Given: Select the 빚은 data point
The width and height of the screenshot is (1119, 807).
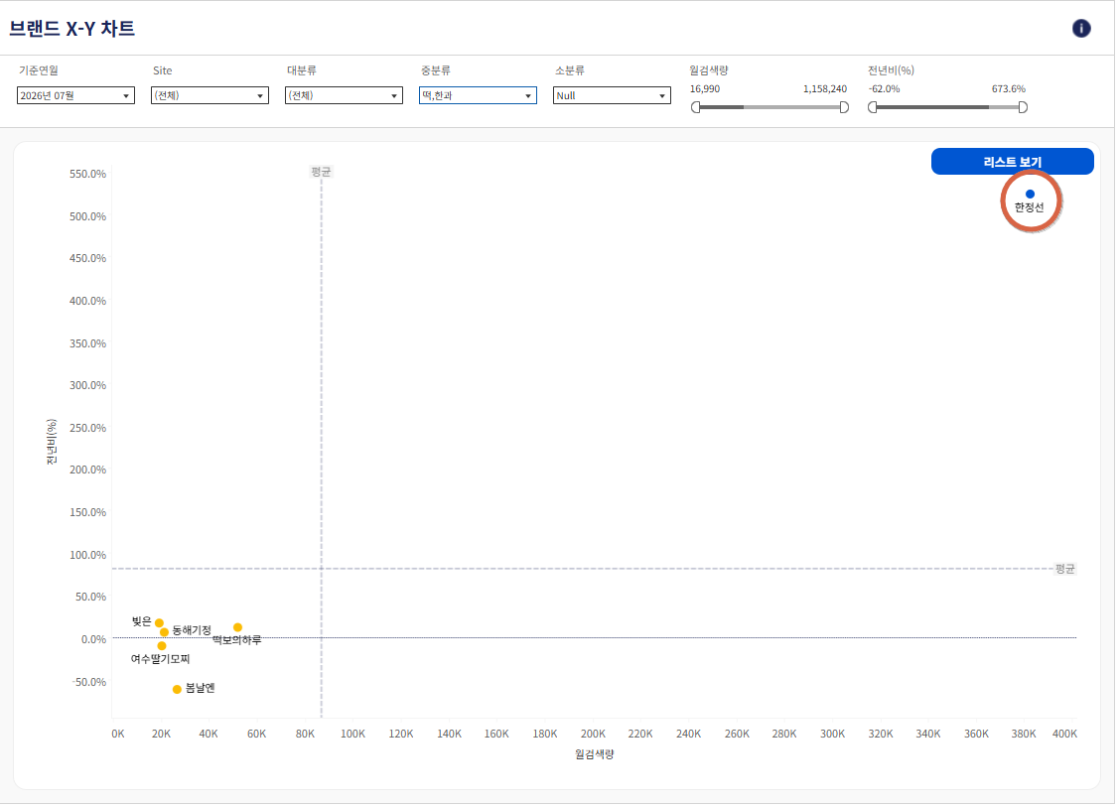Looking at the screenshot, I should pyautogui.click(x=159, y=623).
